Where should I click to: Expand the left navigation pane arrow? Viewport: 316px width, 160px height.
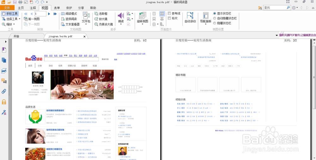(6, 42)
